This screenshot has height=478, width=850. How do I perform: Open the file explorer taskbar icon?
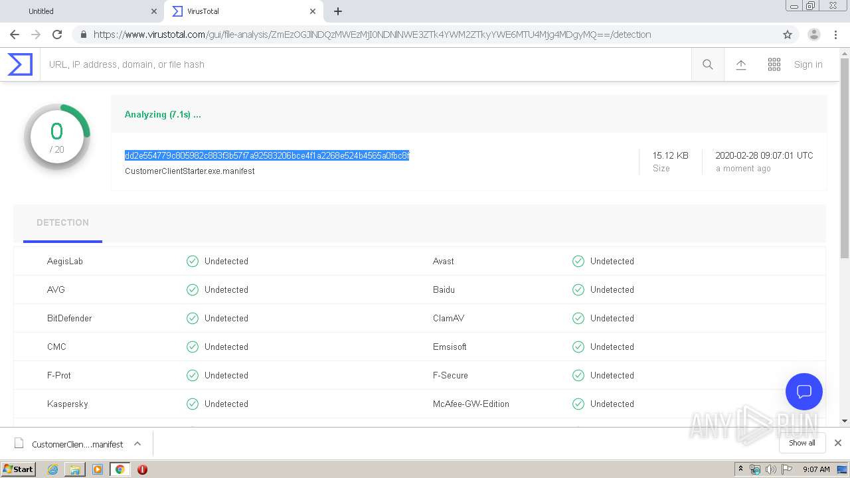click(x=75, y=469)
